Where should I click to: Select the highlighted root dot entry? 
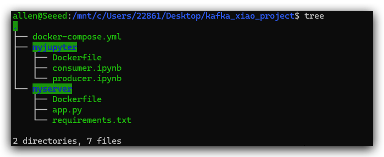coord(15,26)
